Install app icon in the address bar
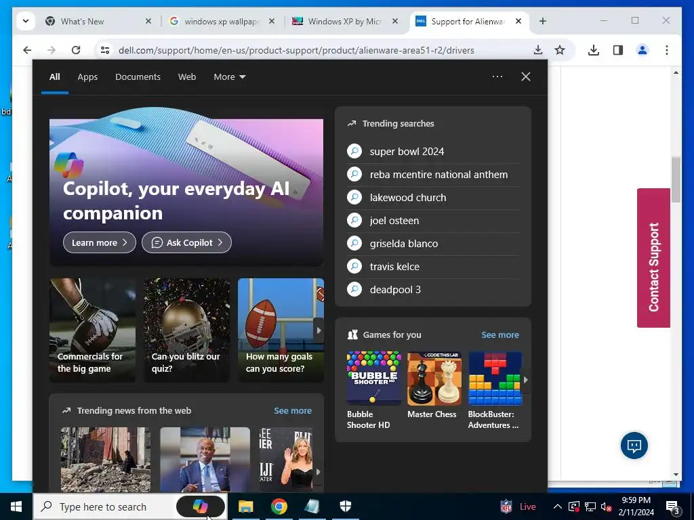 537,50
